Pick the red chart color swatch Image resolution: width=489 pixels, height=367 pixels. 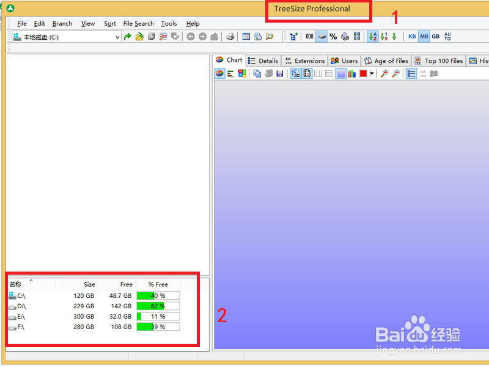(x=363, y=73)
